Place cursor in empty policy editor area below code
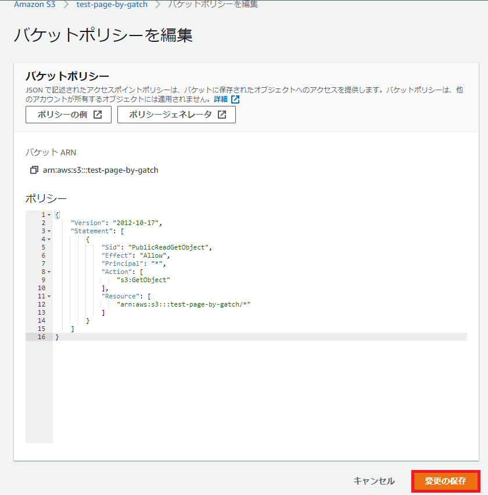Screen dimensions: 488x495 click(x=260, y=391)
